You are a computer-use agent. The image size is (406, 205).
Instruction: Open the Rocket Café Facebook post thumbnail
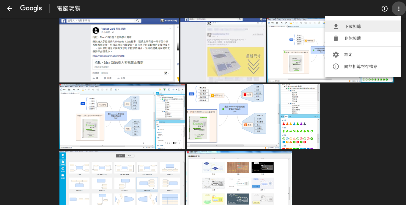pos(119,50)
